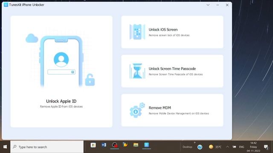Click the user avatar on phone illustration

61,59
